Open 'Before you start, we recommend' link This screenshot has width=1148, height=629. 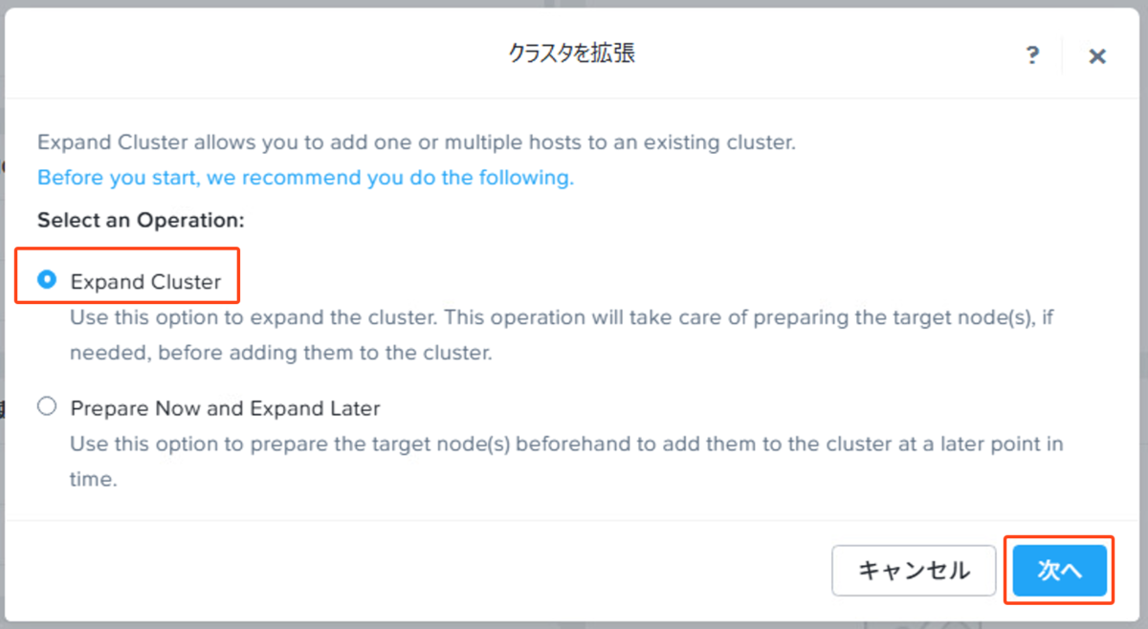coord(305,178)
